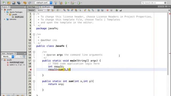
Task: Click Next Bookmark icon
Action: click(x=89, y=10)
